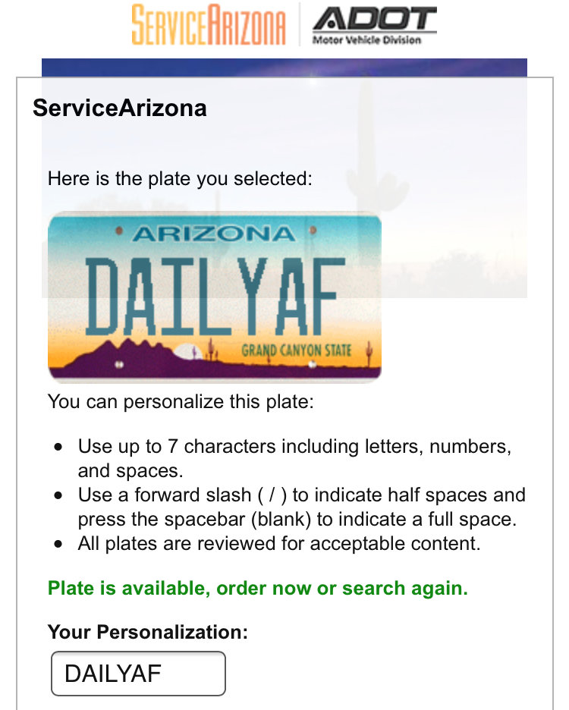The image size is (569, 710).
Task: Click the DAILYAF license plate preview image
Action: [x=214, y=297]
